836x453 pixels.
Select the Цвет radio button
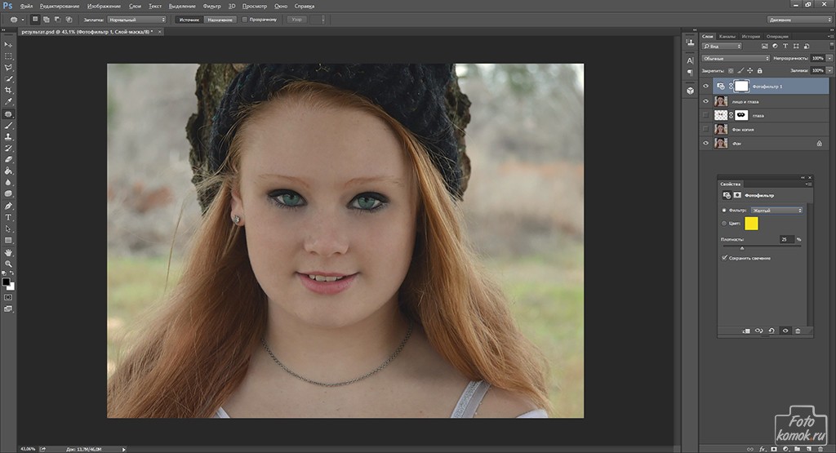[x=724, y=224]
